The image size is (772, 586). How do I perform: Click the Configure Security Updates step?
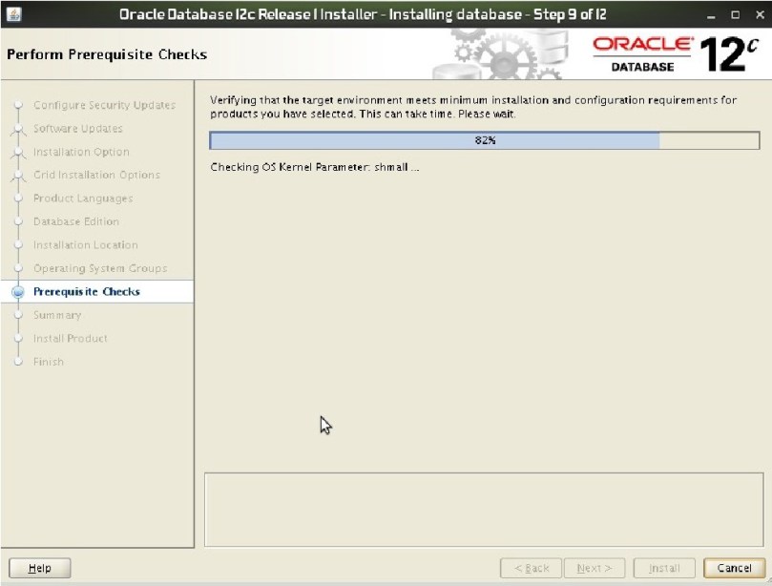coord(104,105)
